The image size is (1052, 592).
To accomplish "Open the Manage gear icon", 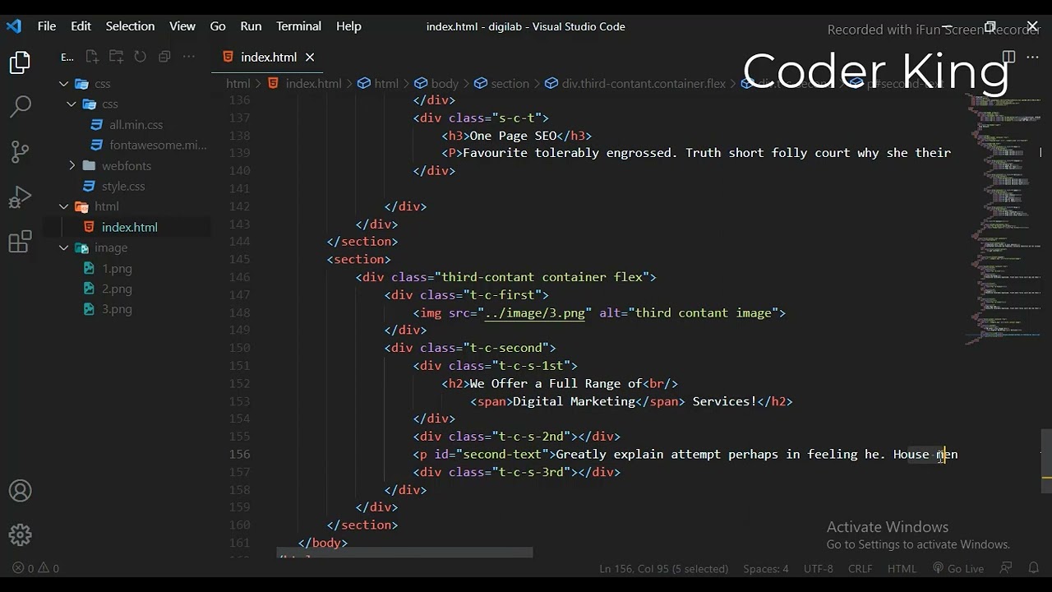I will pyautogui.click(x=20, y=534).
